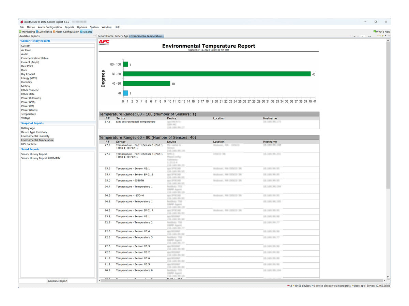The image size is (409, 306).
Task: Switch to the Battery Age tab
Action: (121, 36)
